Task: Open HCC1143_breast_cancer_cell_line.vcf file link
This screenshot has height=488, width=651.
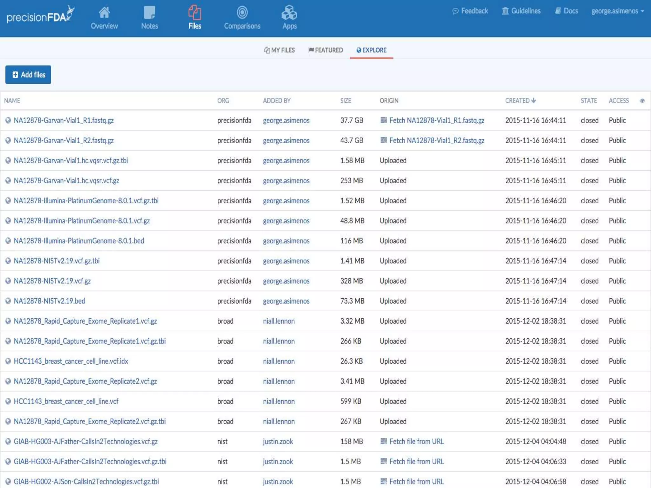Action: [66, 401]
